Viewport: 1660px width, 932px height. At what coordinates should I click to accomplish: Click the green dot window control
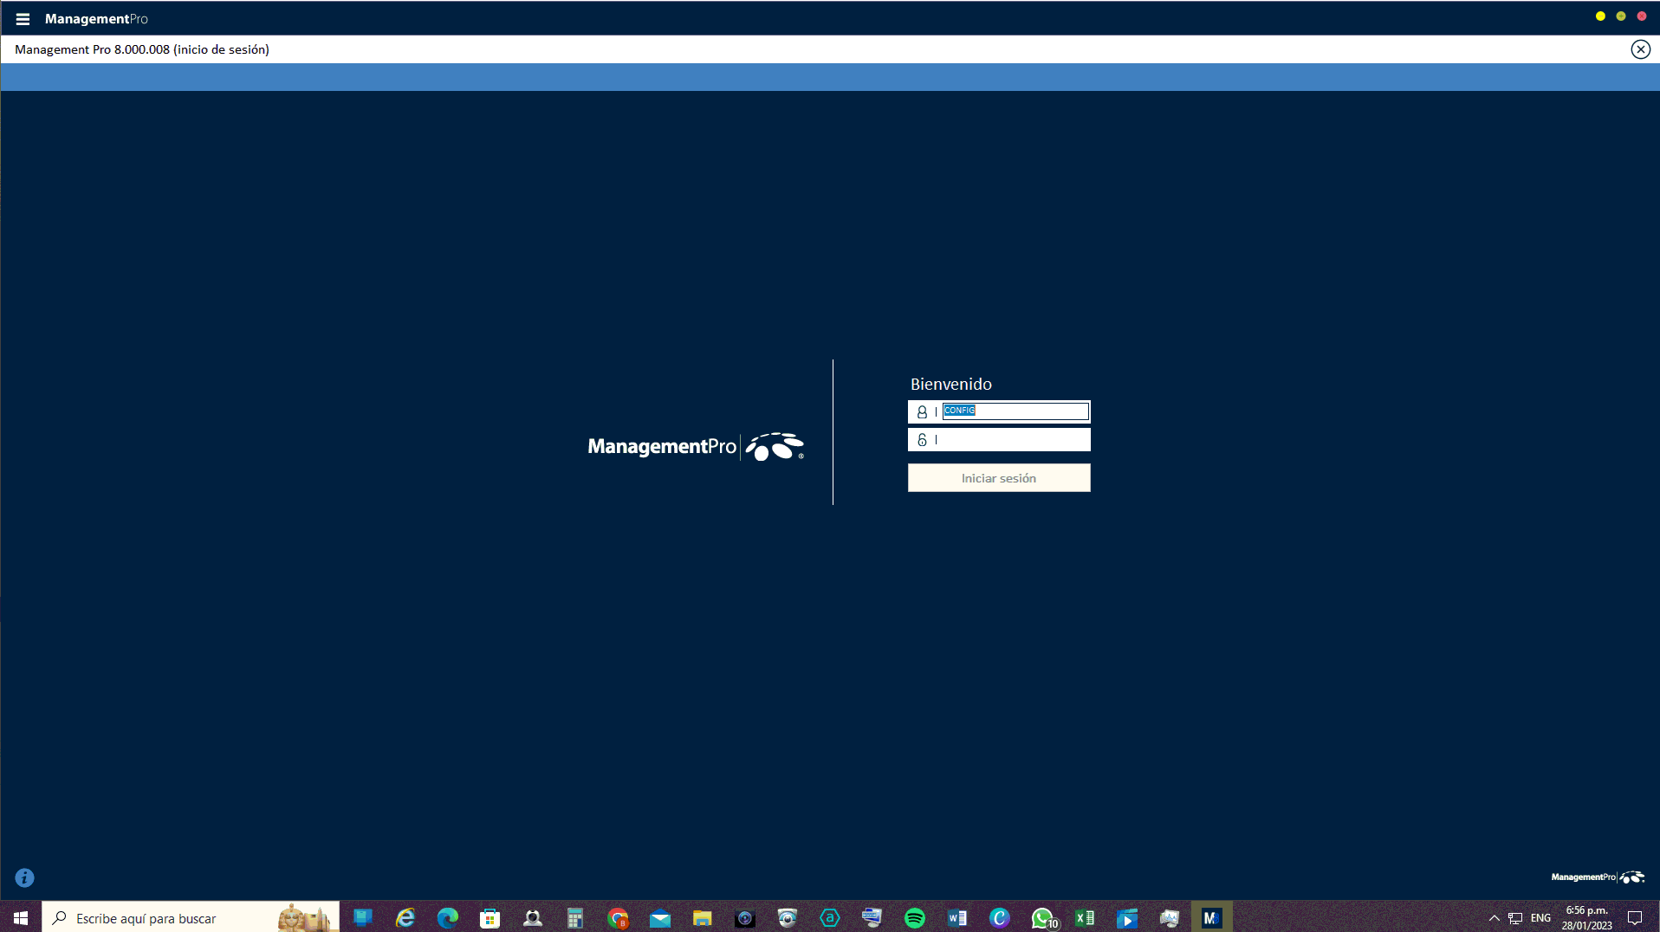(x=1621, y=16)
